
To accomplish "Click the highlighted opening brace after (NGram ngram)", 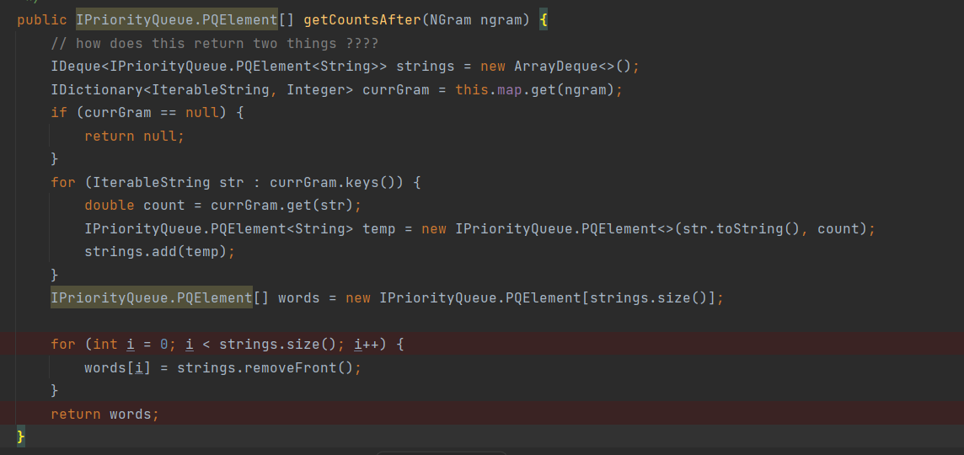I will (543, 20).
